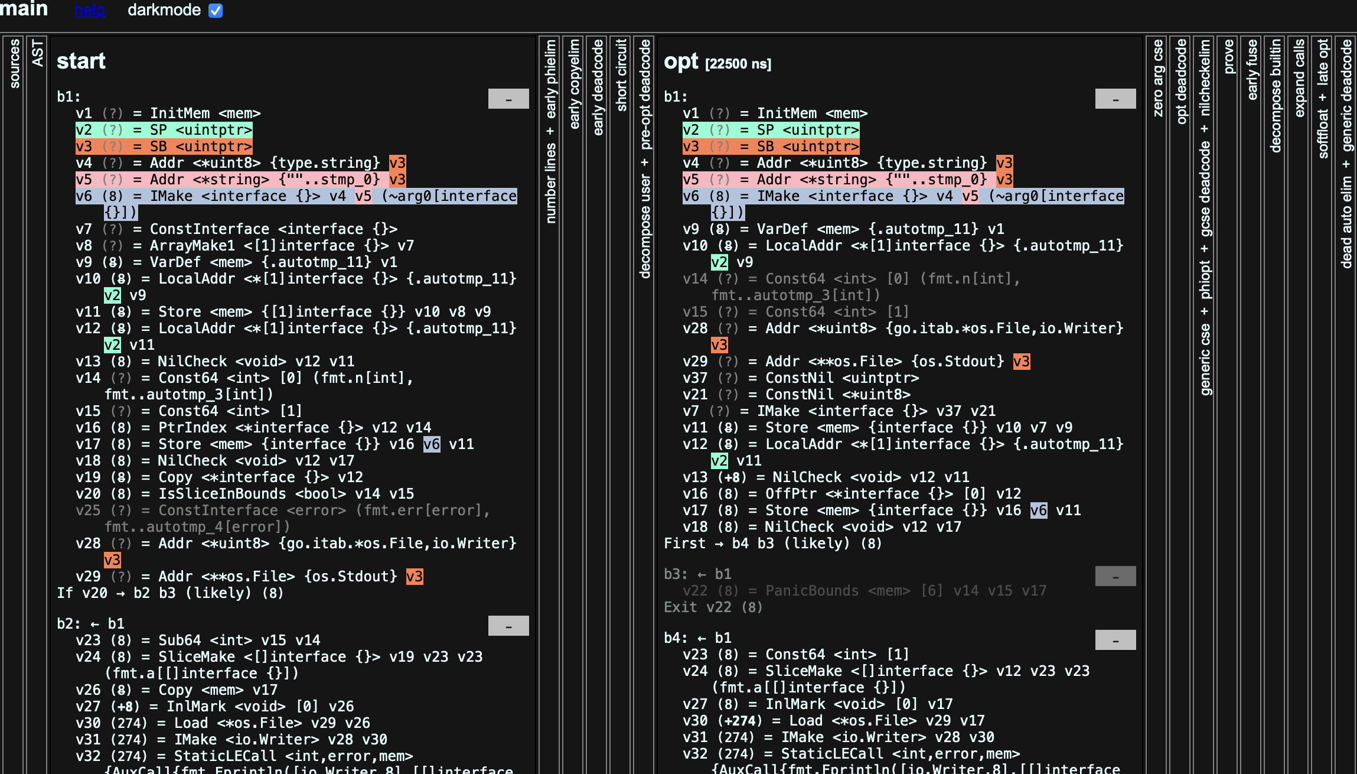Expand the early fuse pass column

coord(1252,70)
